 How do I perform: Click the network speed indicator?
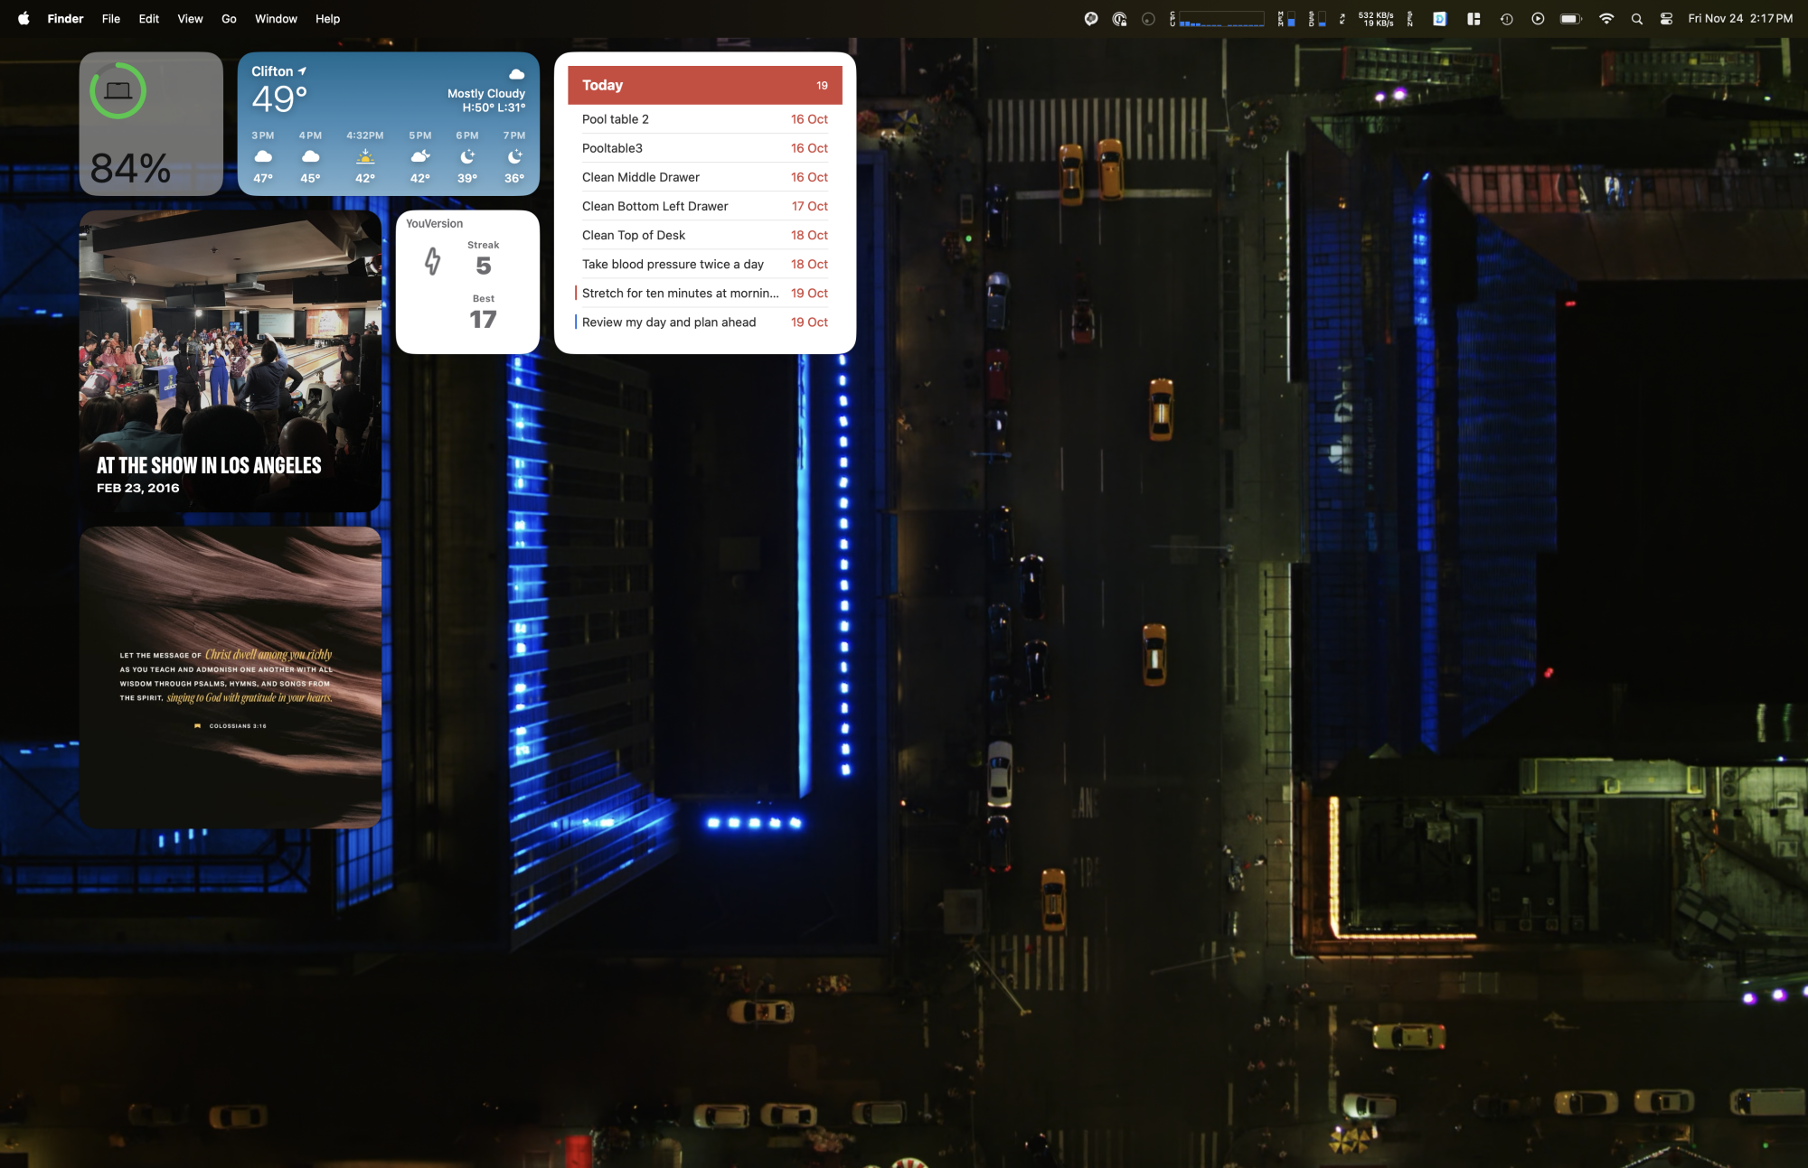click(x=1376, y=18)
